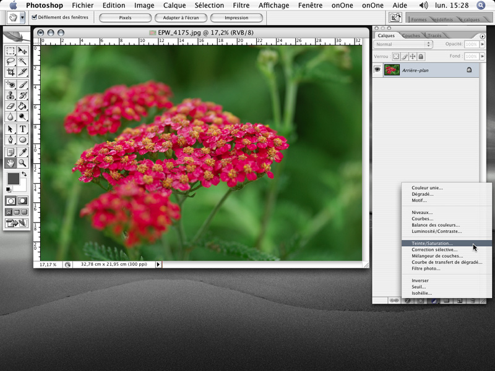
Task: Open the Fond slider arrow
Action: tap(483, 56)
